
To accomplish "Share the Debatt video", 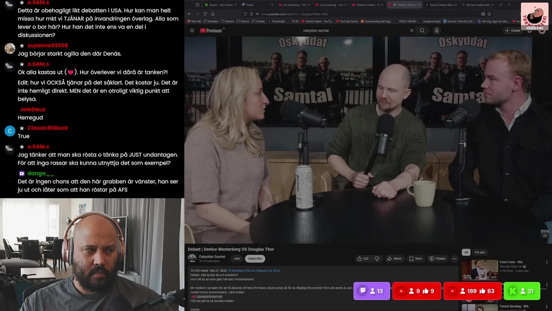I will [x=394, y=259].
